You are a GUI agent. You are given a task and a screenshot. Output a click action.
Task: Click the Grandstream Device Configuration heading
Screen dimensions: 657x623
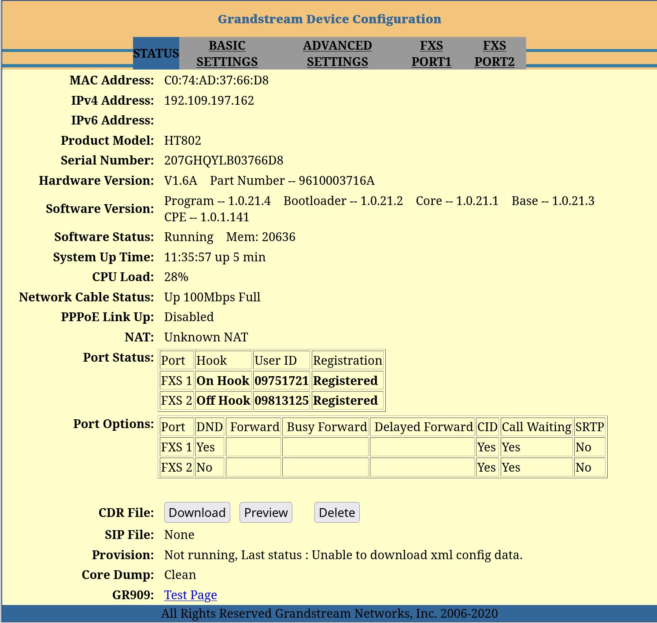tap(329, 19)
